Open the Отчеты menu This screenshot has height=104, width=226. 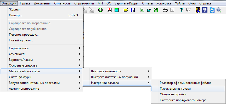(x=147, y=3)
